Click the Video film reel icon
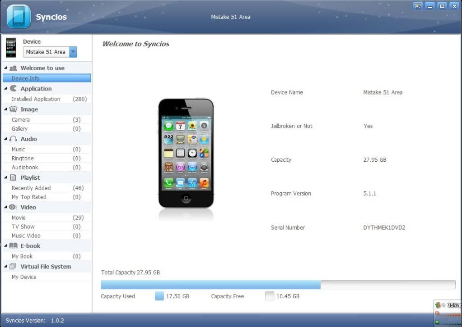The height and width of the screenshot is (327, 462). 13,207
